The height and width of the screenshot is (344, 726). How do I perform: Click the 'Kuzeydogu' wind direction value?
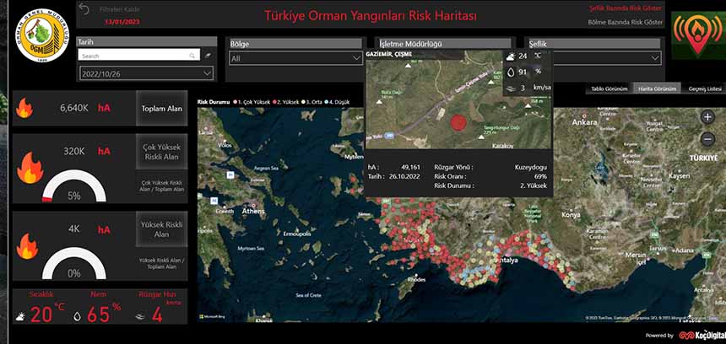pos(531,168)
